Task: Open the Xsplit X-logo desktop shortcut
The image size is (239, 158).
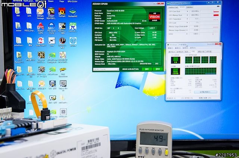Action: [52, 42]
